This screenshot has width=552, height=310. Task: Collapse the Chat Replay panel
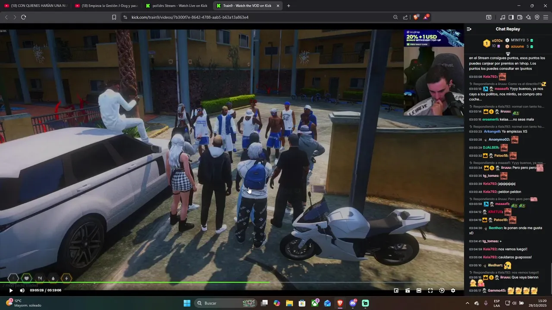coord(469,29)
